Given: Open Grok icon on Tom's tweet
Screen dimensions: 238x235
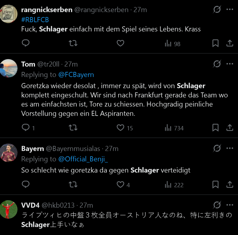Looking at the screenshot, I should coord(217,64).
